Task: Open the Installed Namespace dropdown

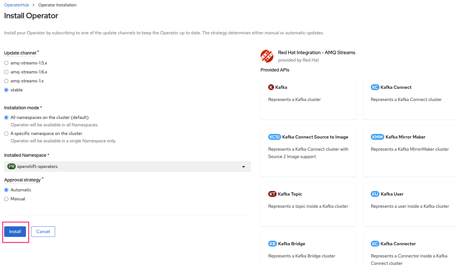Action: [x=128, y=166]
